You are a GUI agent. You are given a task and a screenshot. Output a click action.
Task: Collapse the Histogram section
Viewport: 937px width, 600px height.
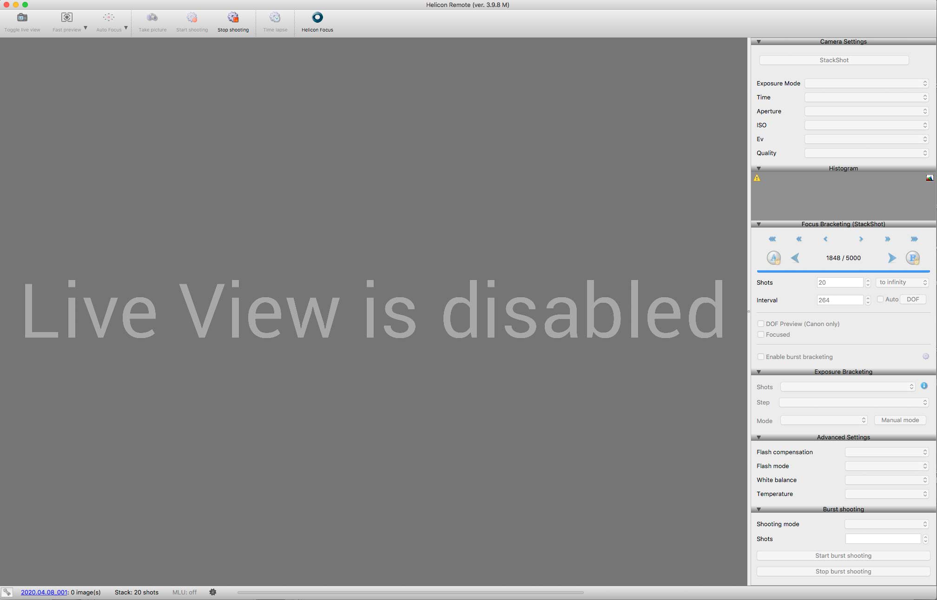coord(759,169)
